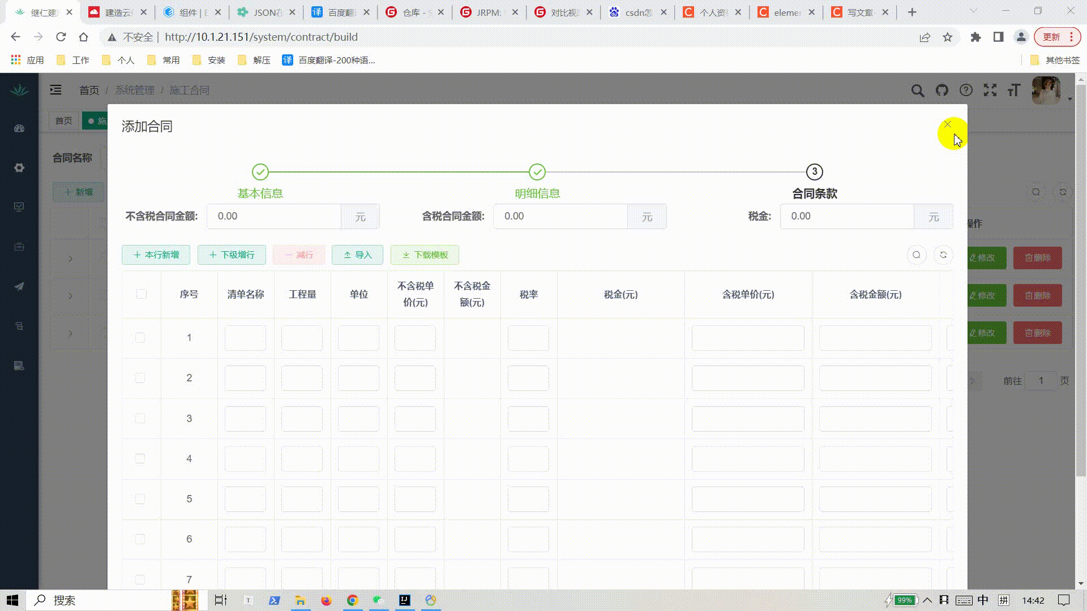The height and width of the screenshot is (611, 1087).
Task: Expand the second contract row chevron
Action: click(x=70, y=296)
